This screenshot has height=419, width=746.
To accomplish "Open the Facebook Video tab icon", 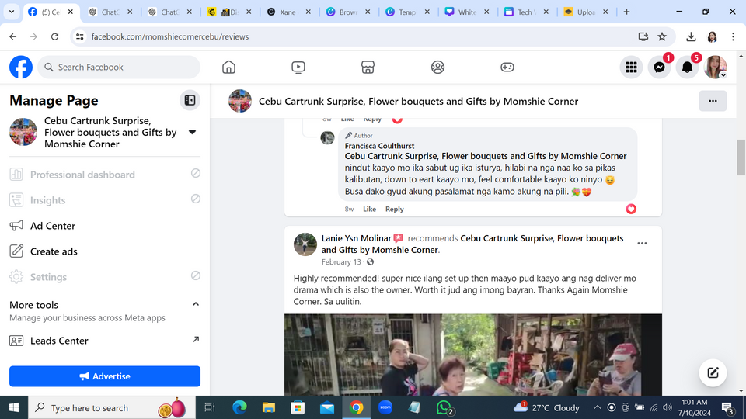I will coord(298,68).
